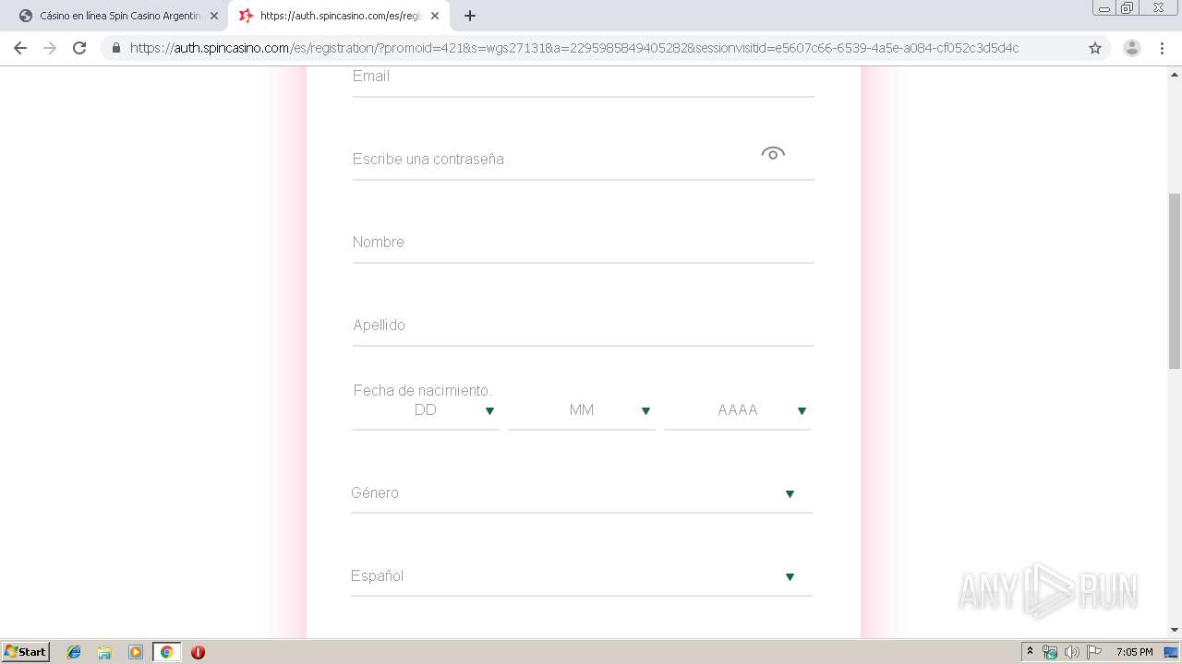Screen dimensions: 1182x664
Task: Click the Escribe una contraseña field
Action: click(x=583, y=160)
